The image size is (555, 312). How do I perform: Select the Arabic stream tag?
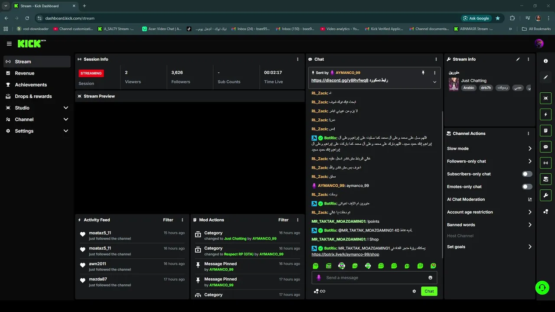tap(469, 88)
